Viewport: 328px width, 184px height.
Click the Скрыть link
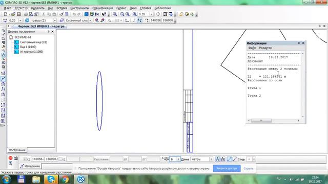(x=248, y=168)
